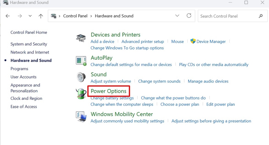Click the Power Options battery icon

(x=81, y=93)
